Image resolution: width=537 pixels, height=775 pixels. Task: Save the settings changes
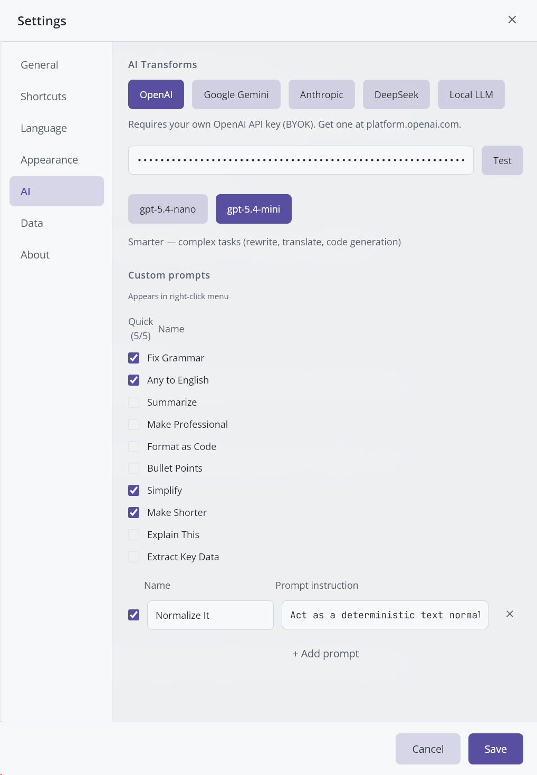pos(495,749)
